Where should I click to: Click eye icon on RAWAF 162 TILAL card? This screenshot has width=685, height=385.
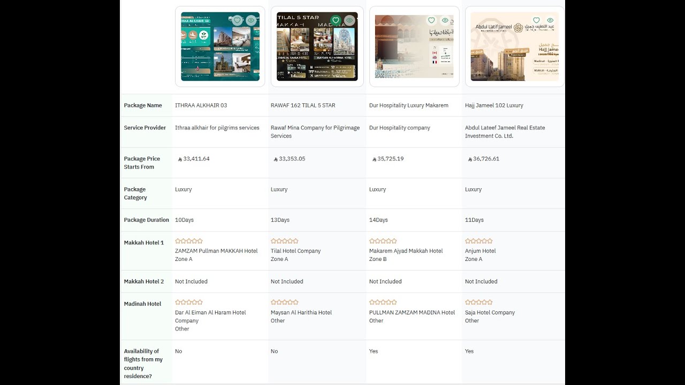349,20
